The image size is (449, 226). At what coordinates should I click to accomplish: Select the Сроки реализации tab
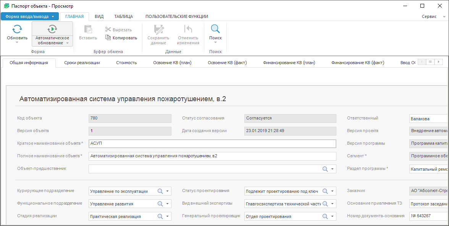(82, 63)
